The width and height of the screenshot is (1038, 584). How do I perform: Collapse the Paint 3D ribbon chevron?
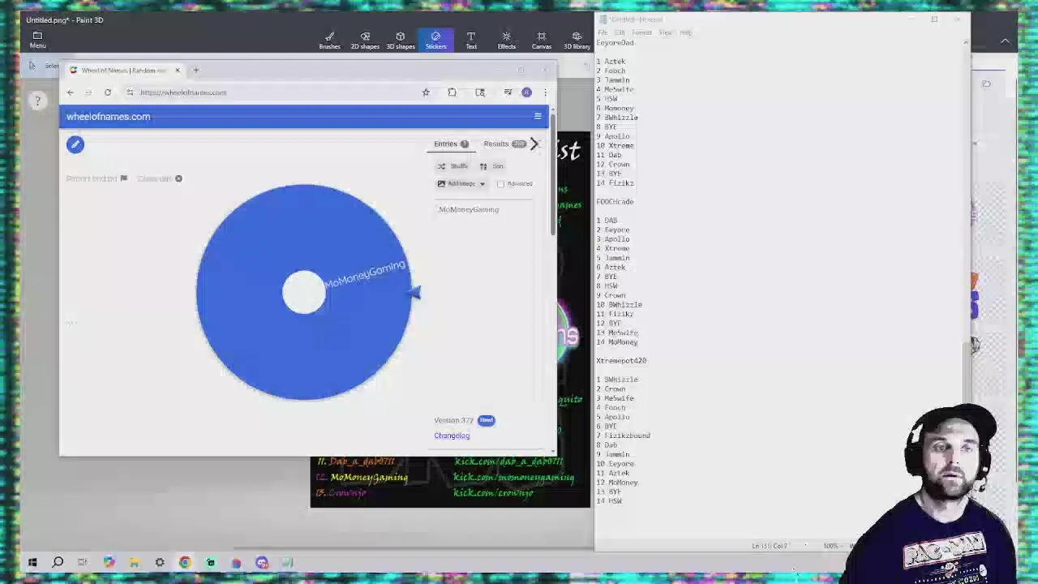click(x=1005, y=41)
